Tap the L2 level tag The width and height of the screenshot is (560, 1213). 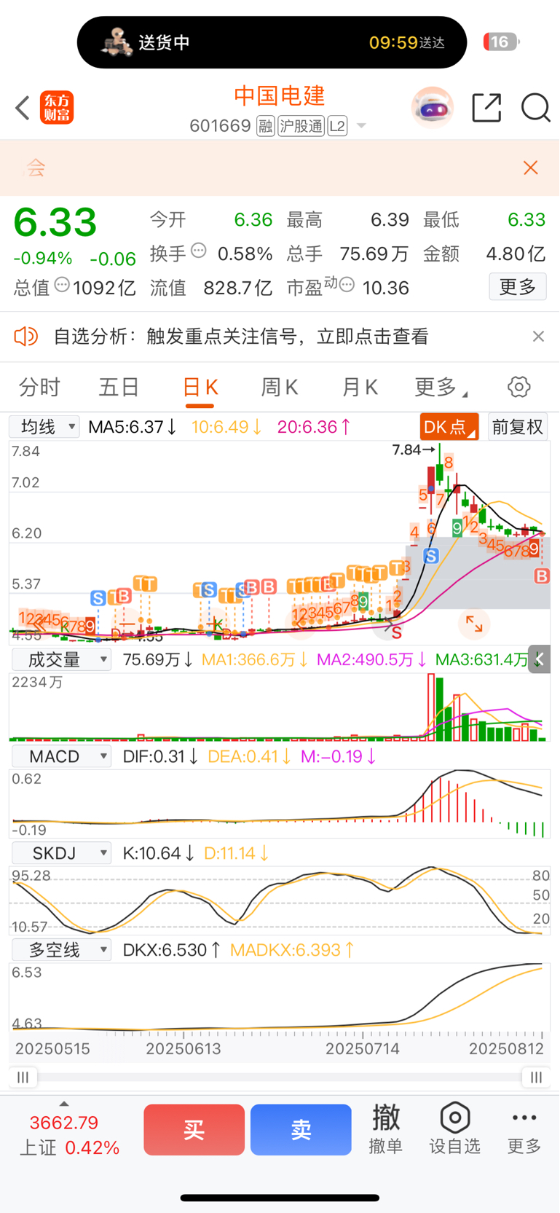[337, 126]
